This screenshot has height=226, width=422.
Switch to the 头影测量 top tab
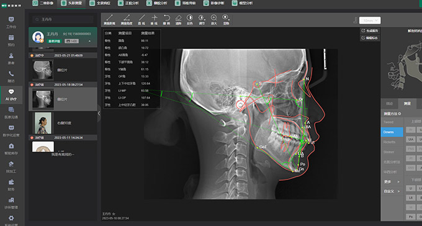point(71,4)
